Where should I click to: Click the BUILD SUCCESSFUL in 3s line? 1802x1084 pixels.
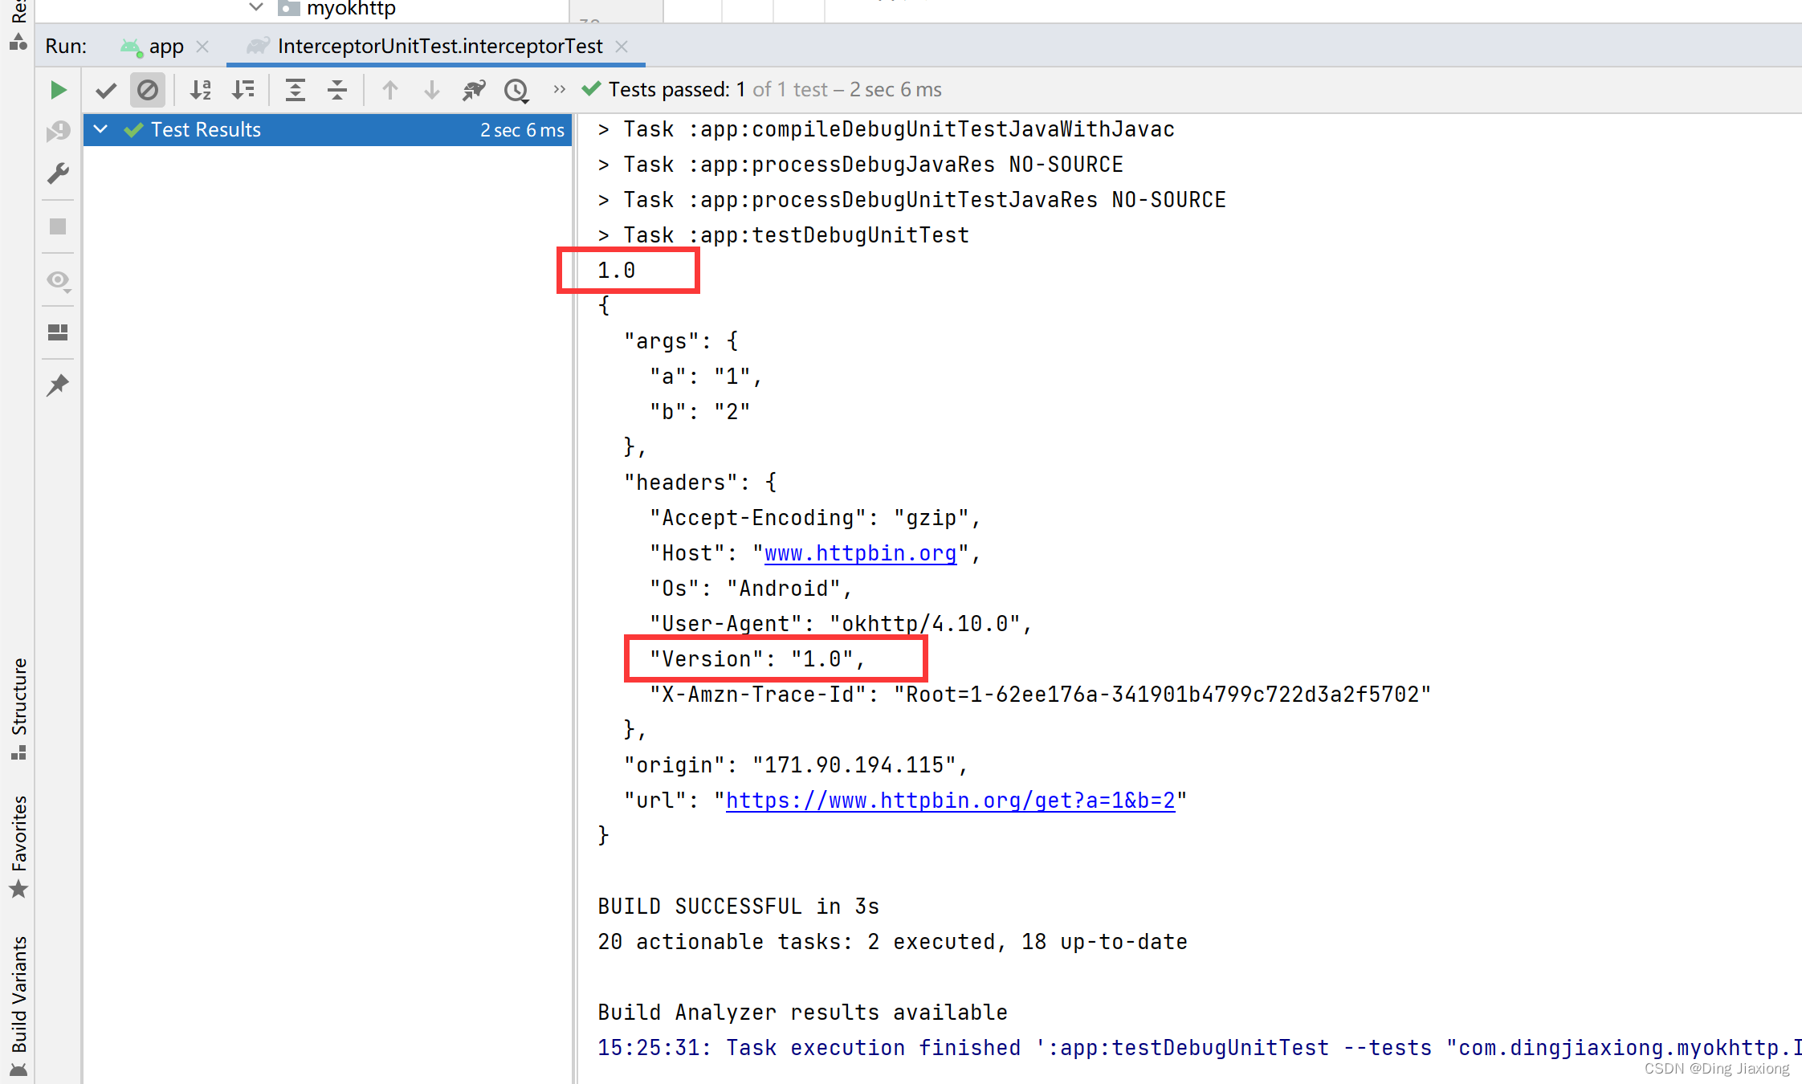pos(739,907)
